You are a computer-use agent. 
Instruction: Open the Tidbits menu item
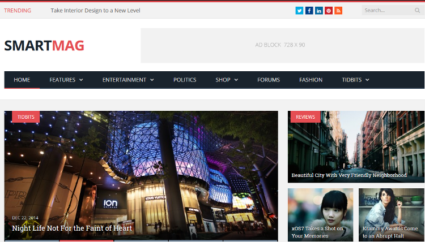pos(351,80)
